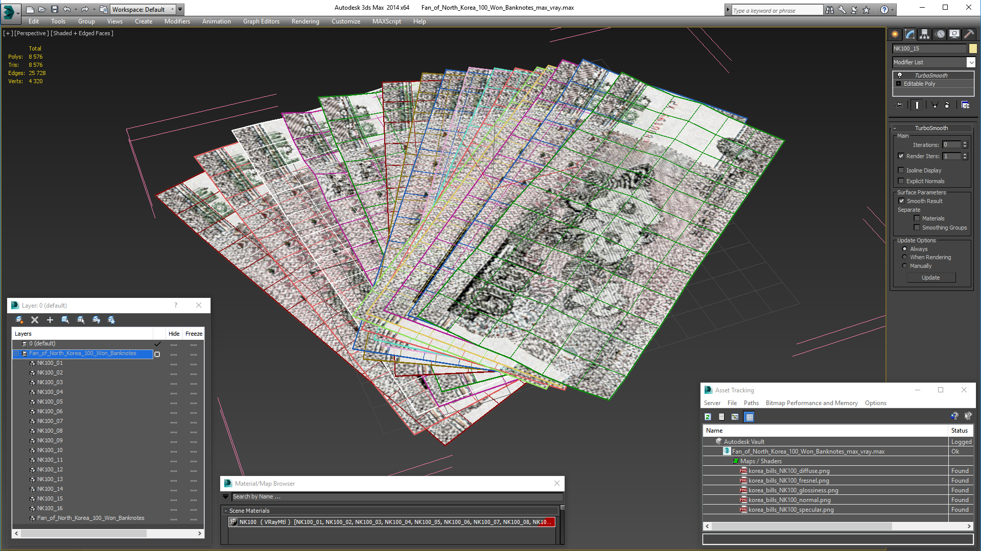Open the MAXScript menu
The image size is (981, 551).
tap(387, 21)
